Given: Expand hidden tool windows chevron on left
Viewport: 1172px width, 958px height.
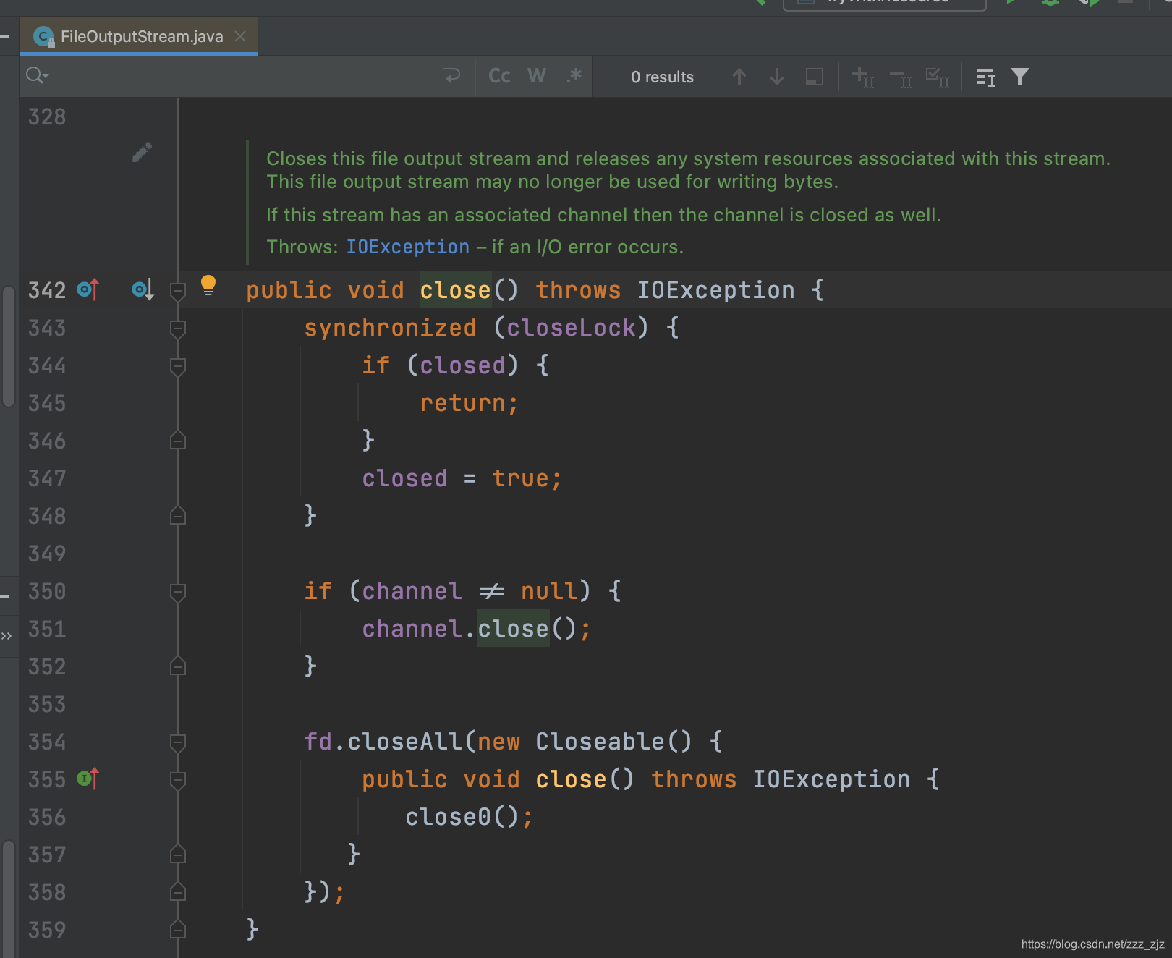Looking at the screenshot, I should (x=7, y=636).
